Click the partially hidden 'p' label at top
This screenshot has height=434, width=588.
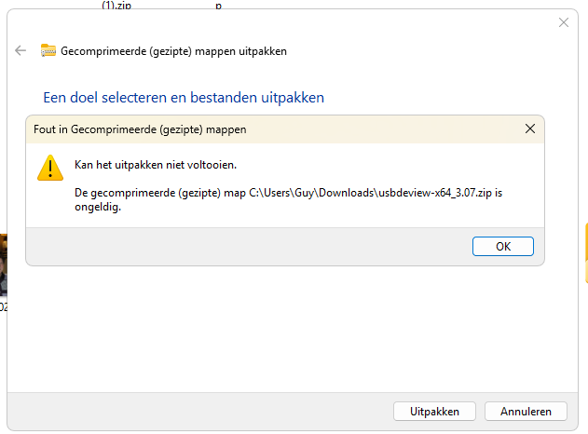coord(219,6)
